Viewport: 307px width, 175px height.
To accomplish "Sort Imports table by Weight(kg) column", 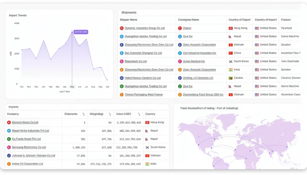I will point(110,114).
